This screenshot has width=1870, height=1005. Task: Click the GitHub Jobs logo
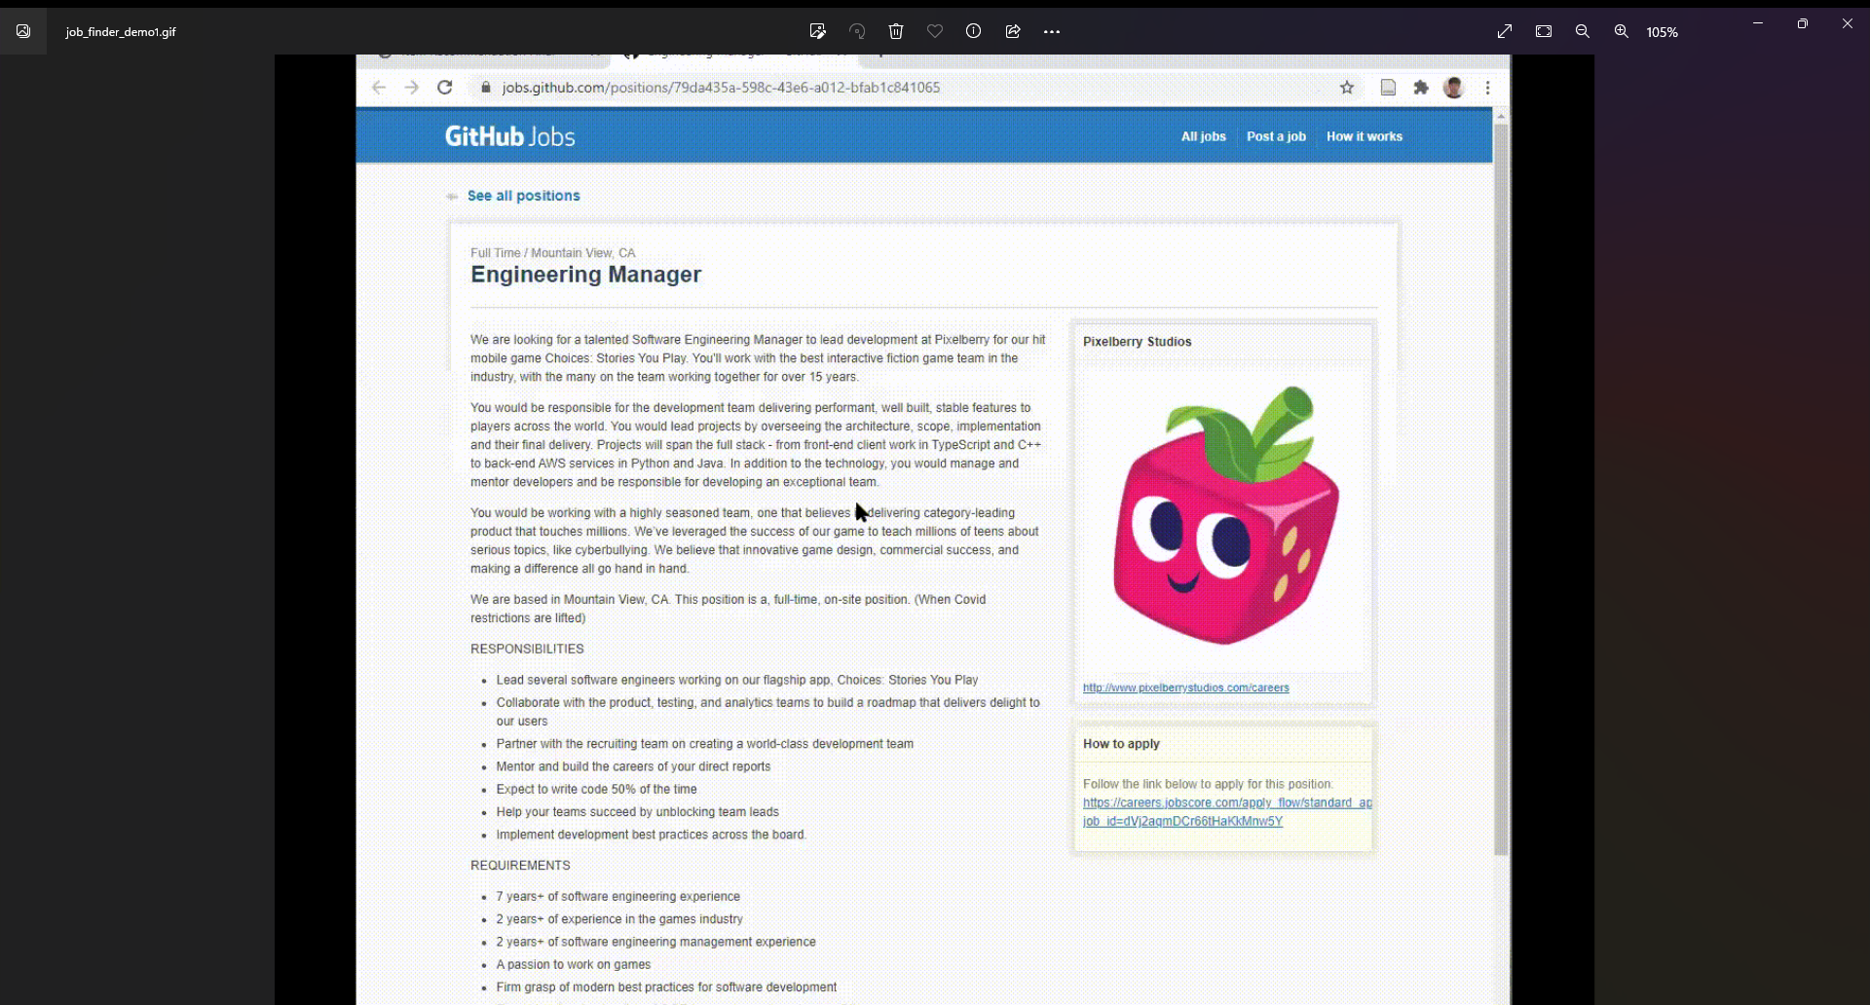[x=510, y=136]
